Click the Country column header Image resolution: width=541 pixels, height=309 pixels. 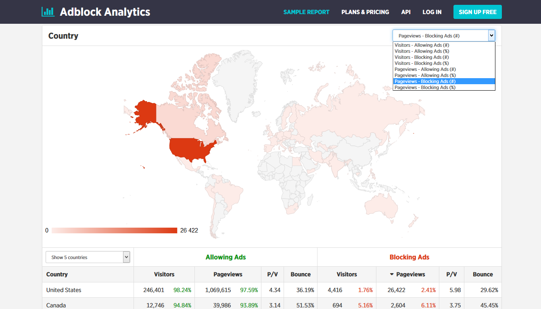point(57,274)
